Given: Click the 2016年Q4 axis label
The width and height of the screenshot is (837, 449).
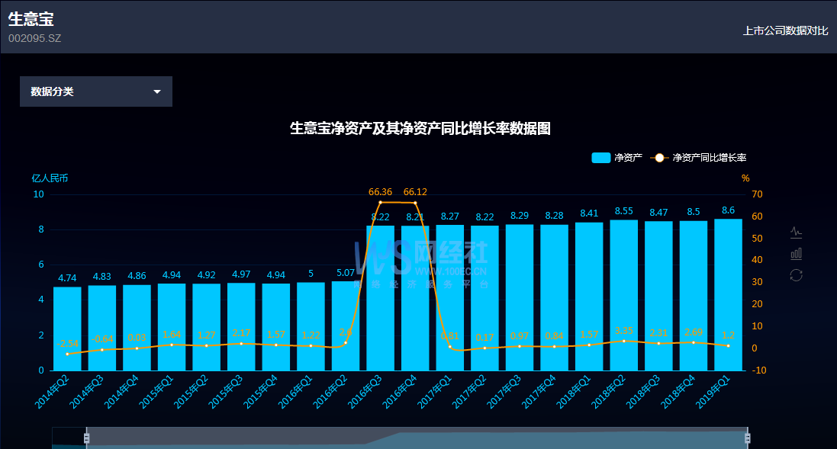Looking at the screenshot, I should [x=399, y=392].
